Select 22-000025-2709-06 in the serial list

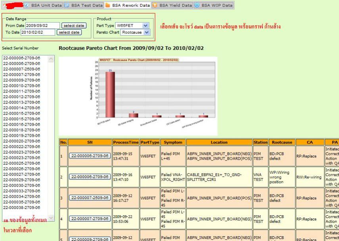tap(22, 163)
